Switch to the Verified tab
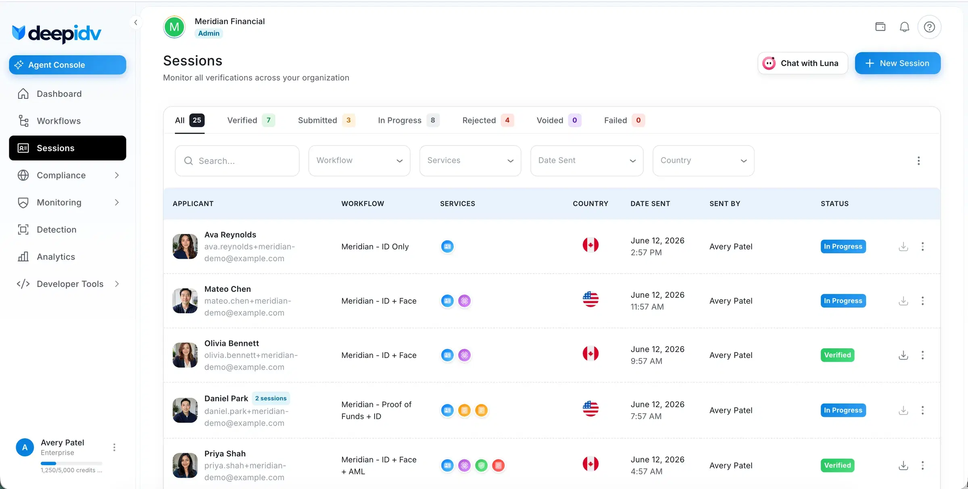This screenshot has width=968, height=489. (251, 120)
